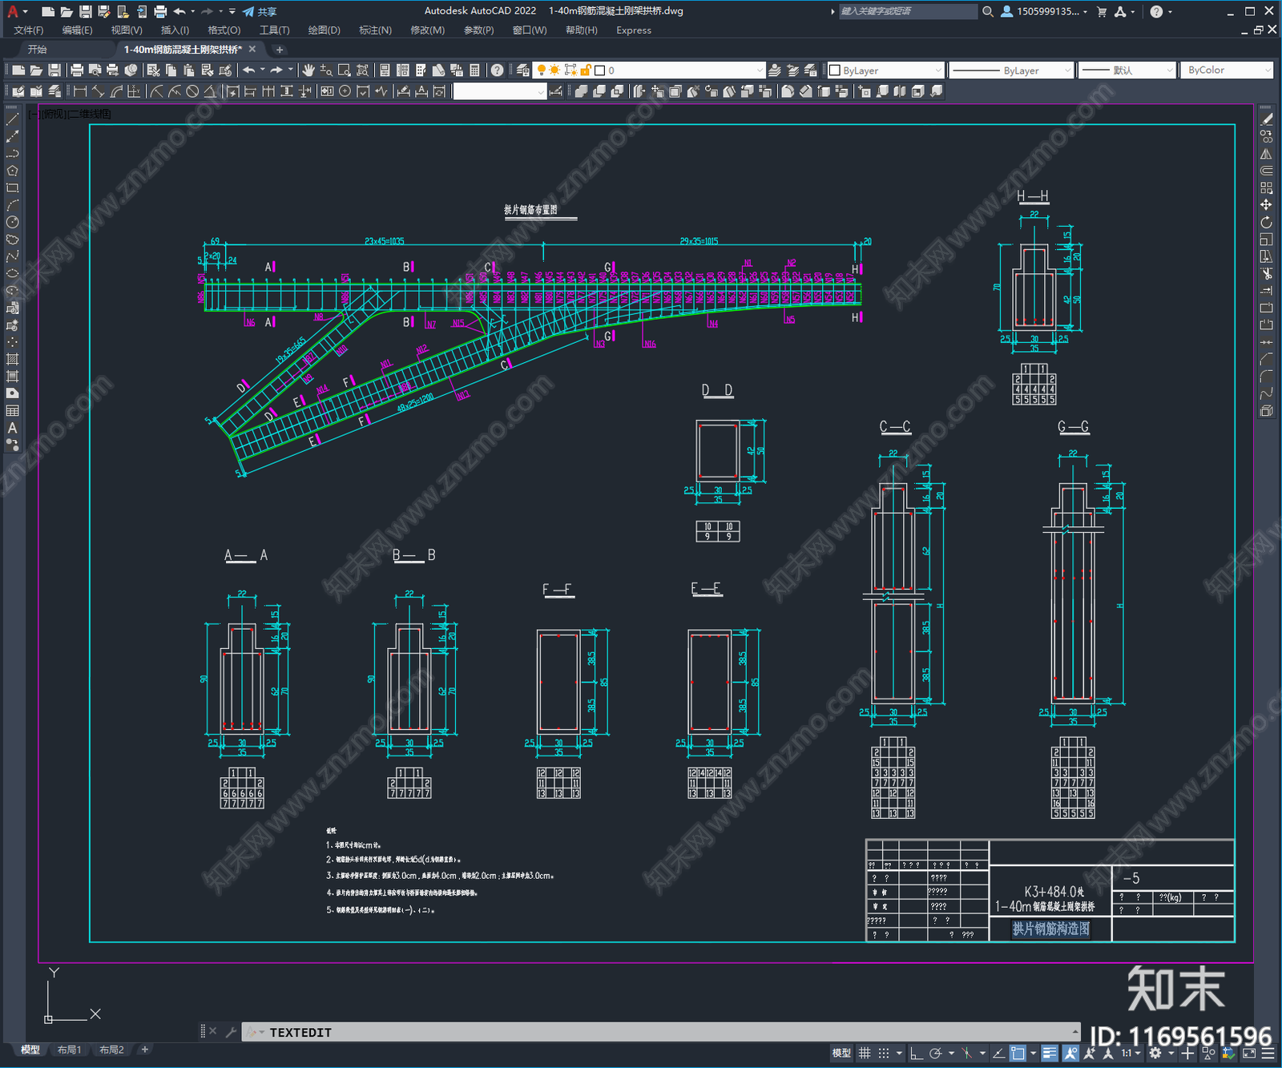The image size is (1282, 1068).
Task: Open the 默认 lineweight dropdown
Action: point(1127,71)
